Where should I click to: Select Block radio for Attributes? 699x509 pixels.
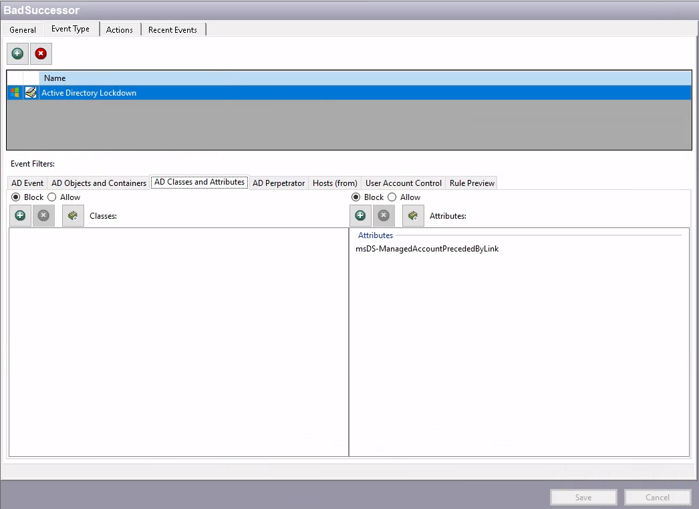[x=356, y=197]
